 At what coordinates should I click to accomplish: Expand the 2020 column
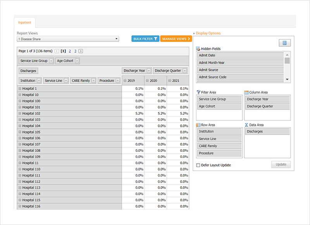(147, 81)
